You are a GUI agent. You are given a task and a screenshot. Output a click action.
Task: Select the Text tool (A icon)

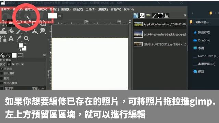pos(11,39)
